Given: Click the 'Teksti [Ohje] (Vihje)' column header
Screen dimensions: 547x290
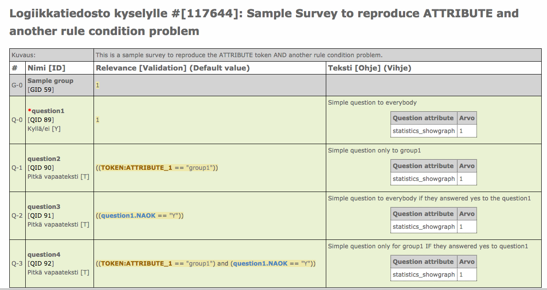Looking at the screenshot, I should pos(369,68).
